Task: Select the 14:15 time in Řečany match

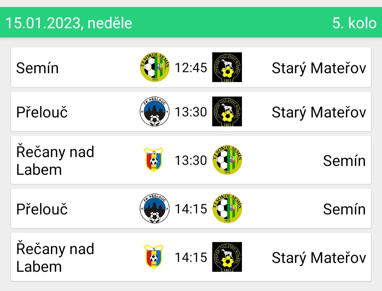Action: point(191,257)
